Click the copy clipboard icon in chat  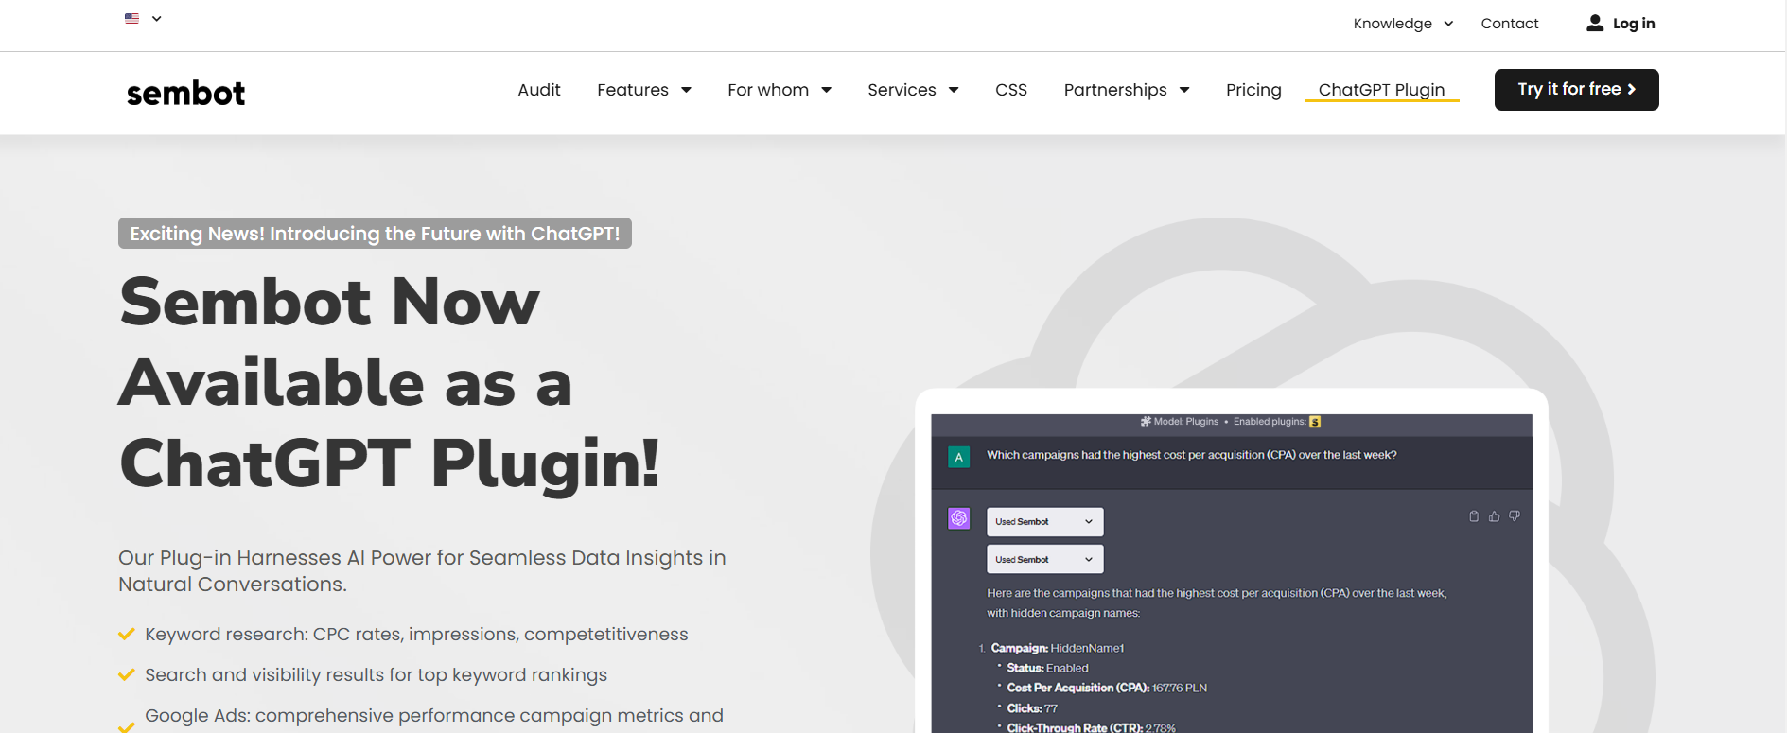(1474, 516)
